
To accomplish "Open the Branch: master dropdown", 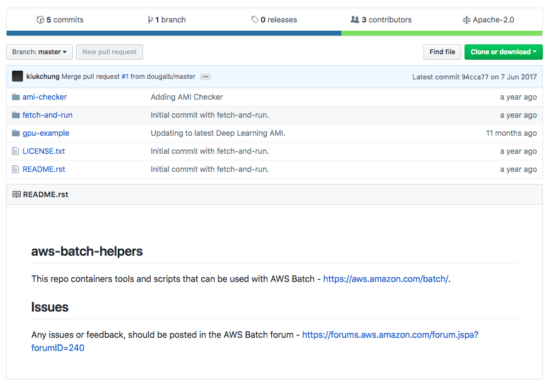I will point(39,52).
